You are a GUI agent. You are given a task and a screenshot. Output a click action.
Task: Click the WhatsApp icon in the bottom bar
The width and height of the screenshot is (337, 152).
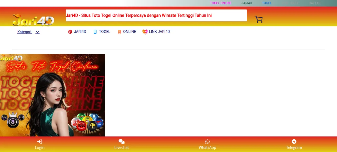tap(207, 142)
